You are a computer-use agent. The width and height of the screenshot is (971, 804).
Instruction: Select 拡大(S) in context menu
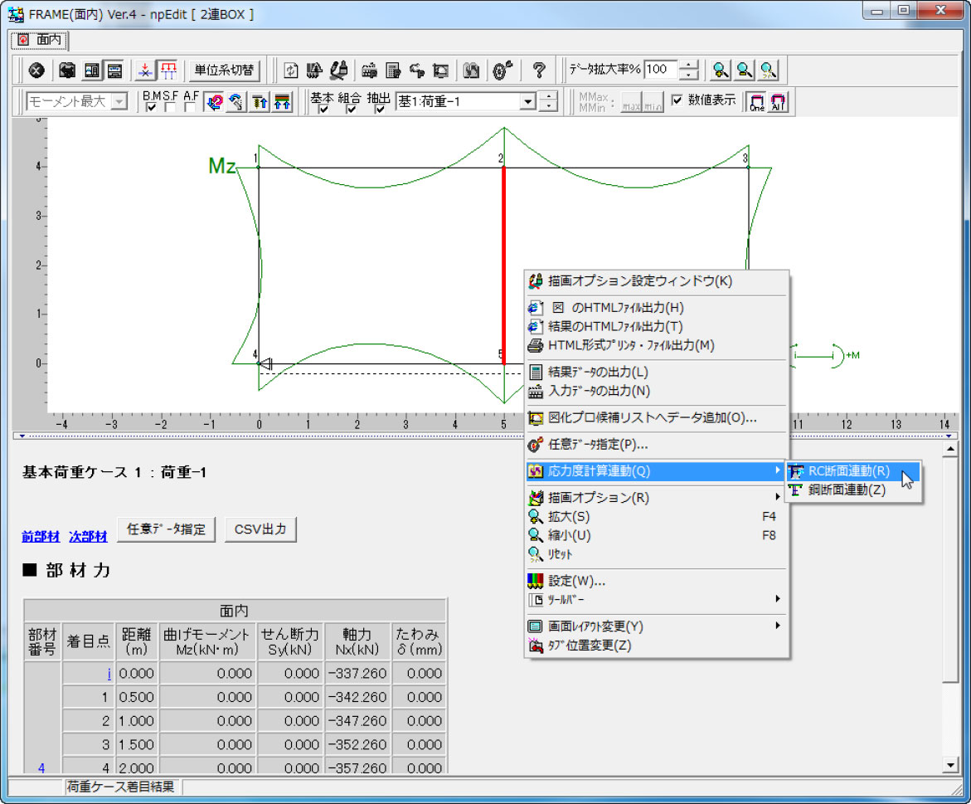(657, 517)
